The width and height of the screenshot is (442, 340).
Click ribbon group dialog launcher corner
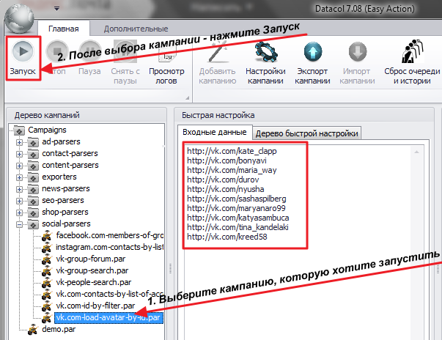(x=187, y=97)
